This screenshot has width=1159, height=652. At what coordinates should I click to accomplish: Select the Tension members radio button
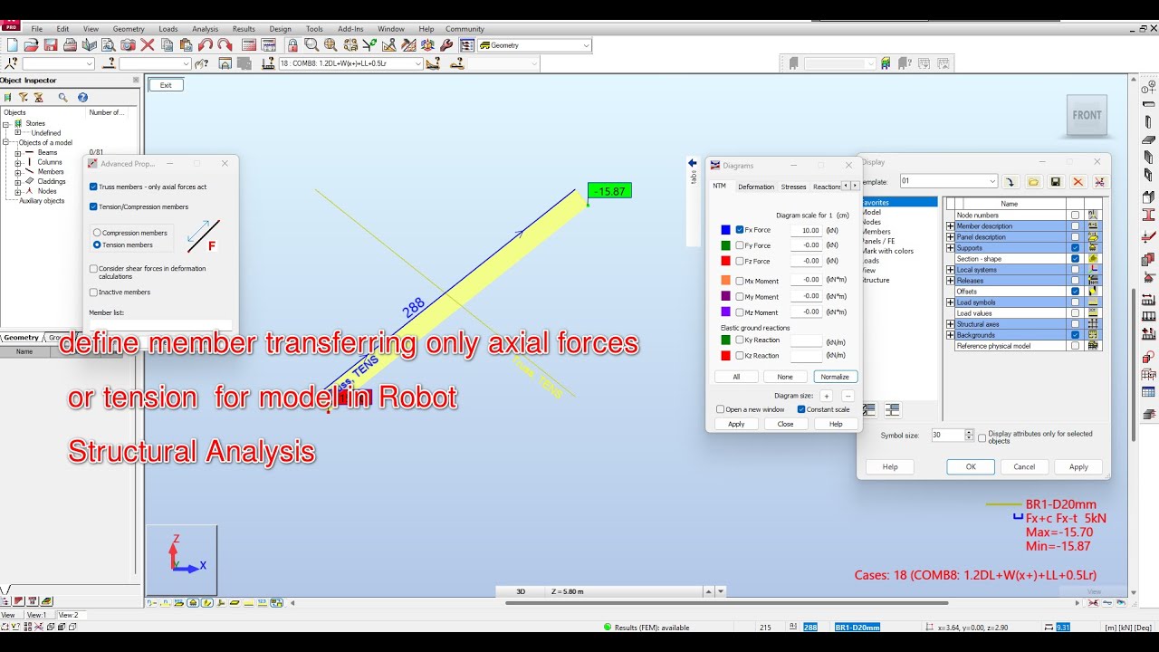[98, 244]
